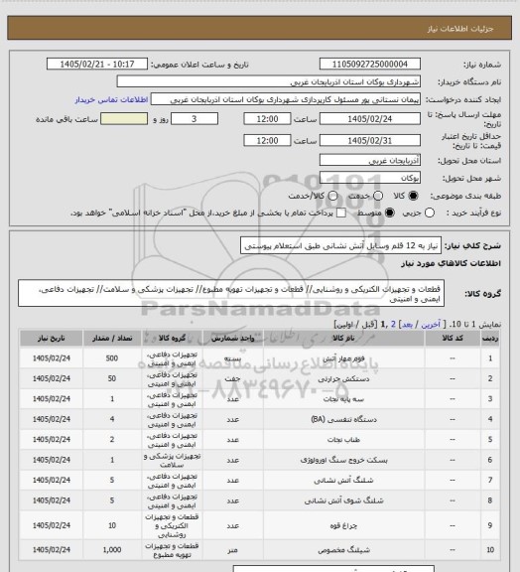Click the price validity date 1405/02/31 field
The height and width of the screenshot is (572, 520).
[x=370, y=140]
